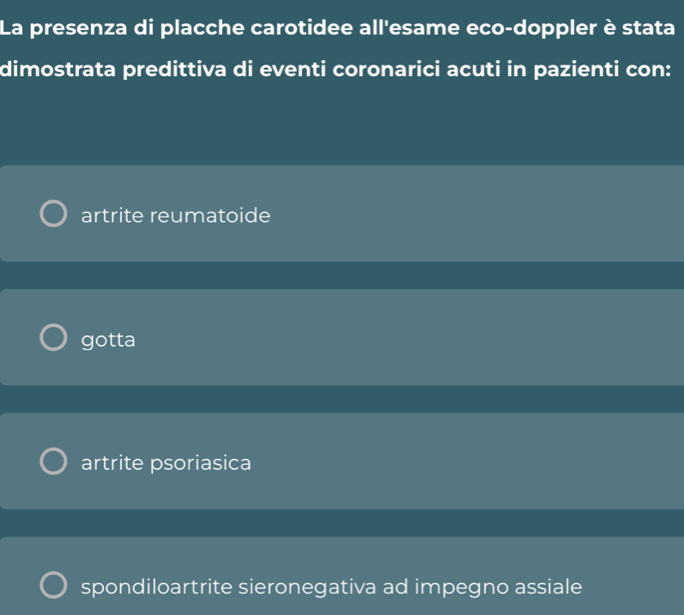This screenshot has height=615, width=684.
Task: Click the 'gotta' answer text
Action: pos(108,340)
